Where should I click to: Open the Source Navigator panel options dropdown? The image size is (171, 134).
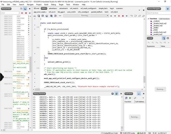pyautogui.click(x=168, y=9)
